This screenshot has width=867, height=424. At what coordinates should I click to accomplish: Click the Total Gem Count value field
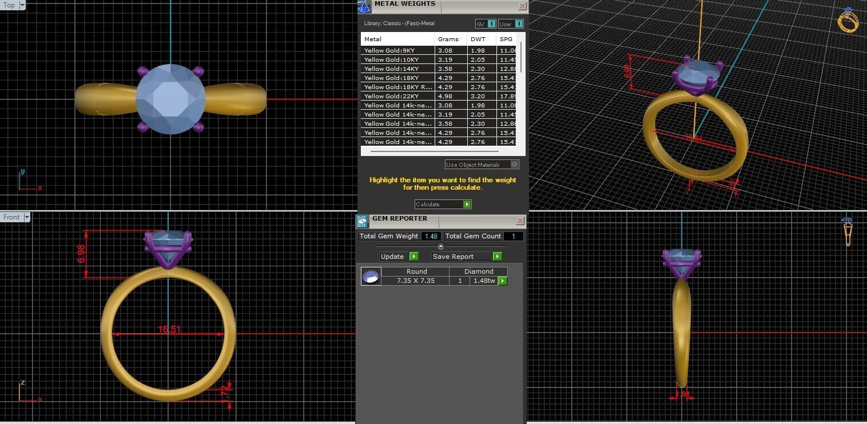coord(514,236)
